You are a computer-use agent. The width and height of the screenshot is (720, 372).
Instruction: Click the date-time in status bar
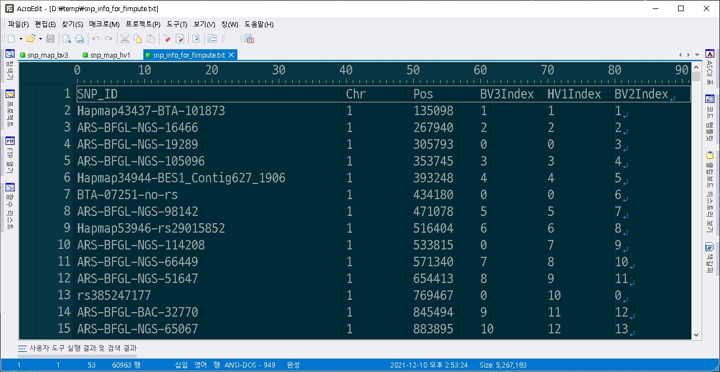coord(429,365)
